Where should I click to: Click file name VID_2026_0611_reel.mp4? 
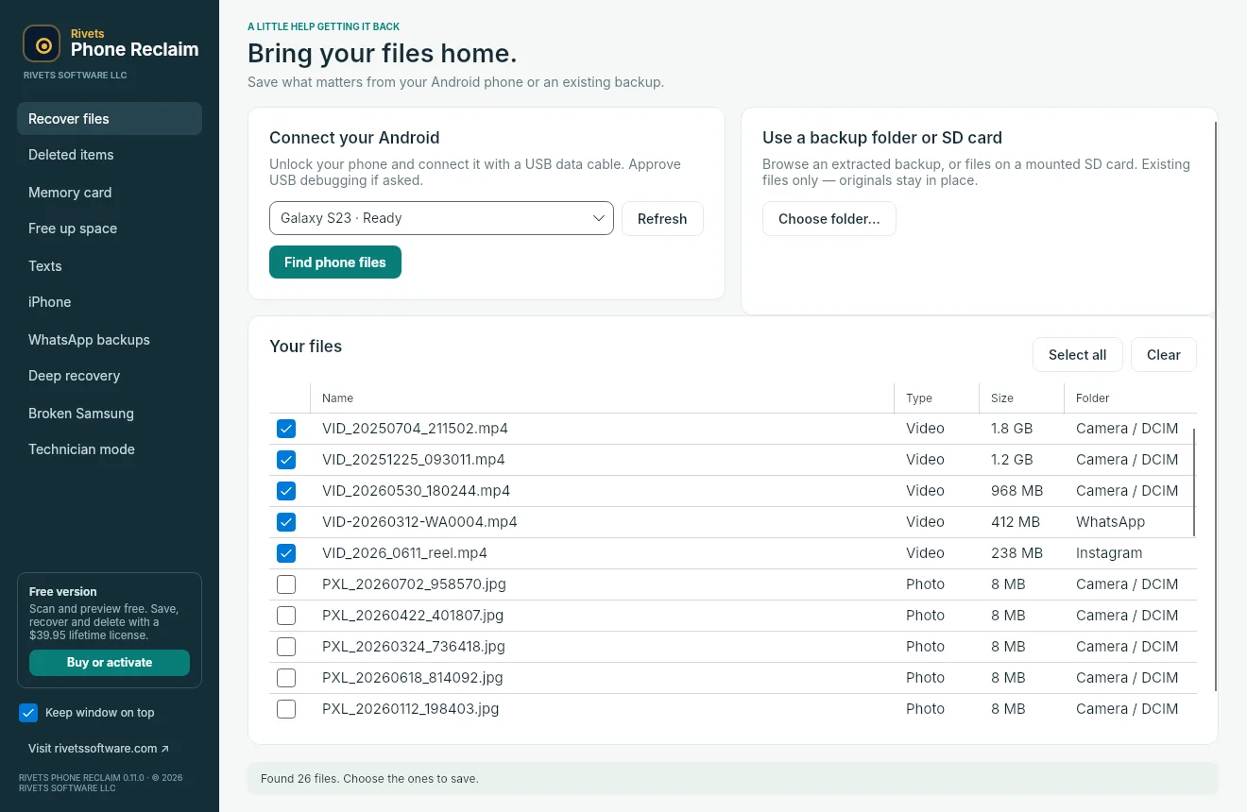tap(404, 553)
